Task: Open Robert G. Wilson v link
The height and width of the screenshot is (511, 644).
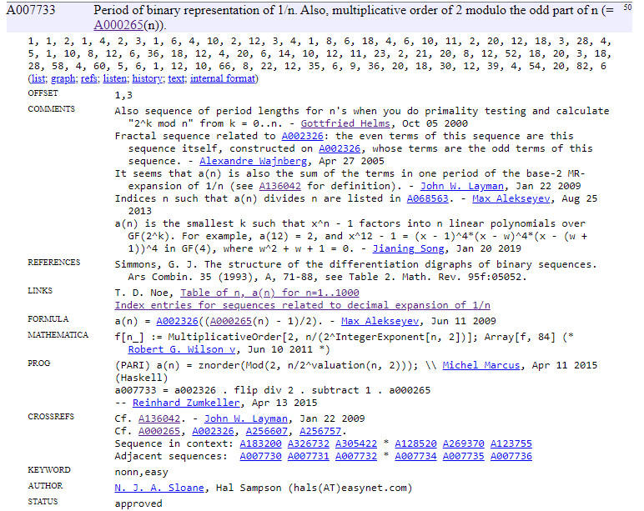Action: click(x=182, y=349)
